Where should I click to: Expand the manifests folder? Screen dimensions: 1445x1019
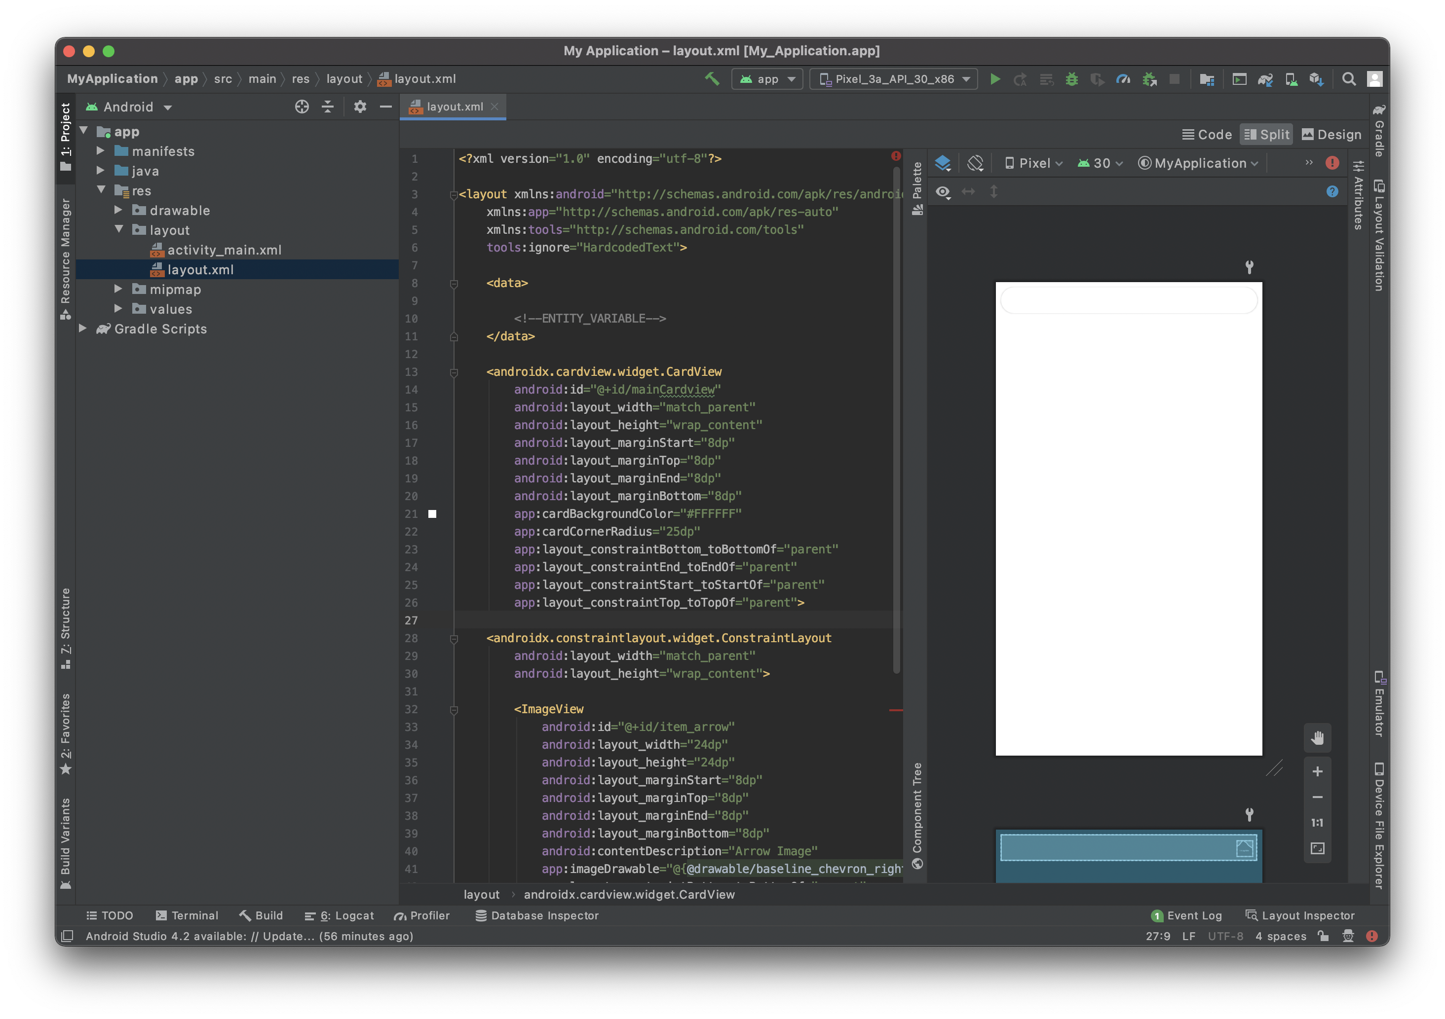click(101, 151)
